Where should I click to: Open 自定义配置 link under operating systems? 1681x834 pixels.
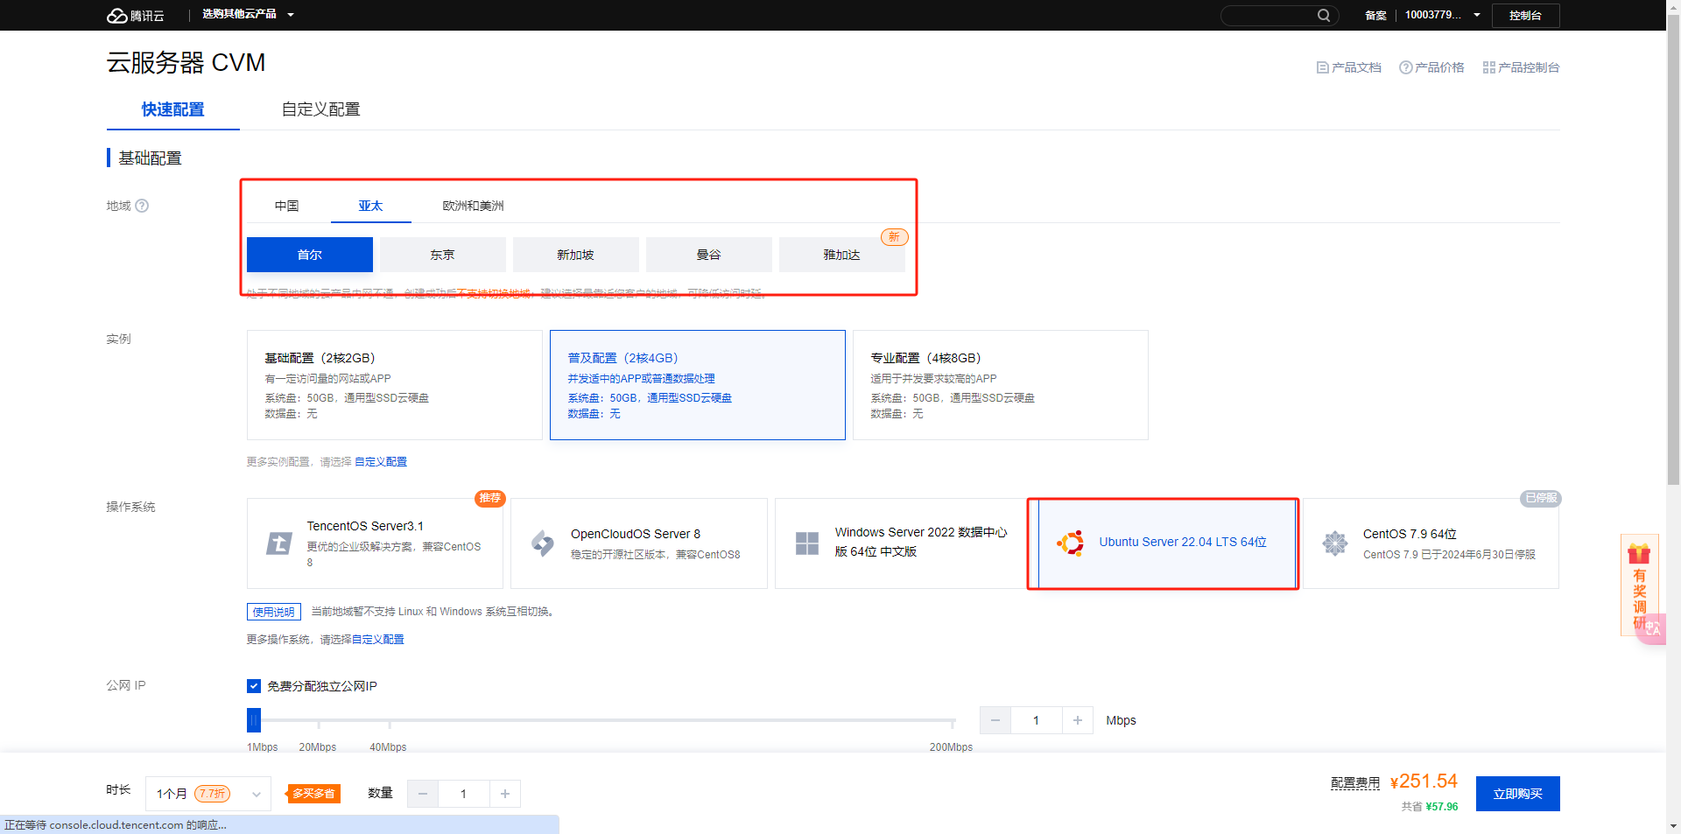378,640
